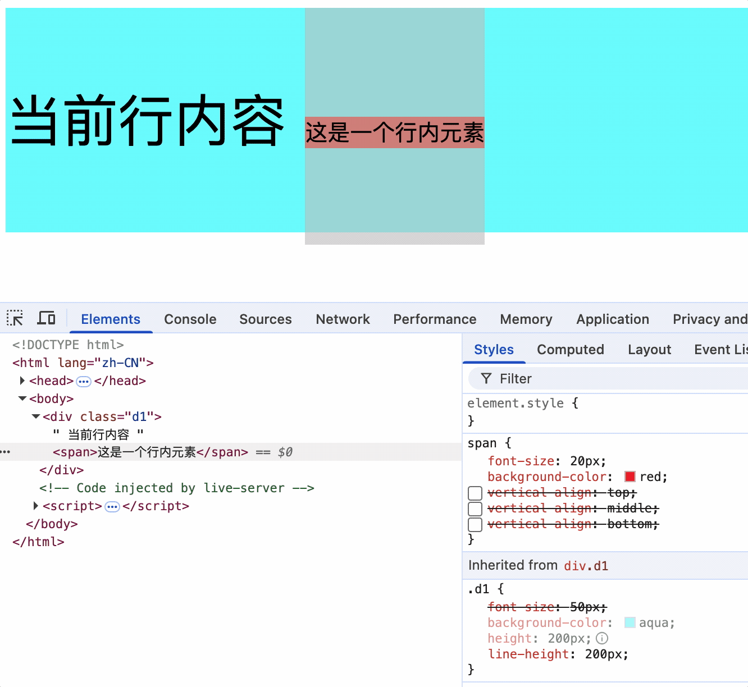Click the span selector in Styles

click(x=482, y=443)
